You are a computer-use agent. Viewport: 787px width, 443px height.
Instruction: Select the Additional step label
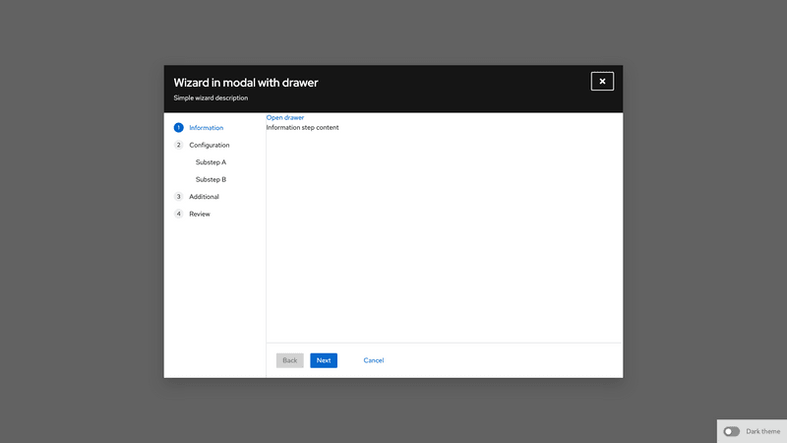pos(204,197)
